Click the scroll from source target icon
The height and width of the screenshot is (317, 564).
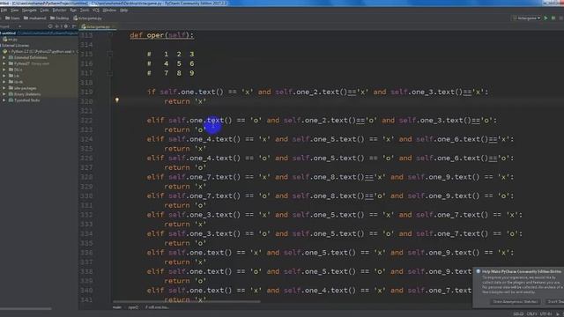pyautogui.click(x=50, y=26)
